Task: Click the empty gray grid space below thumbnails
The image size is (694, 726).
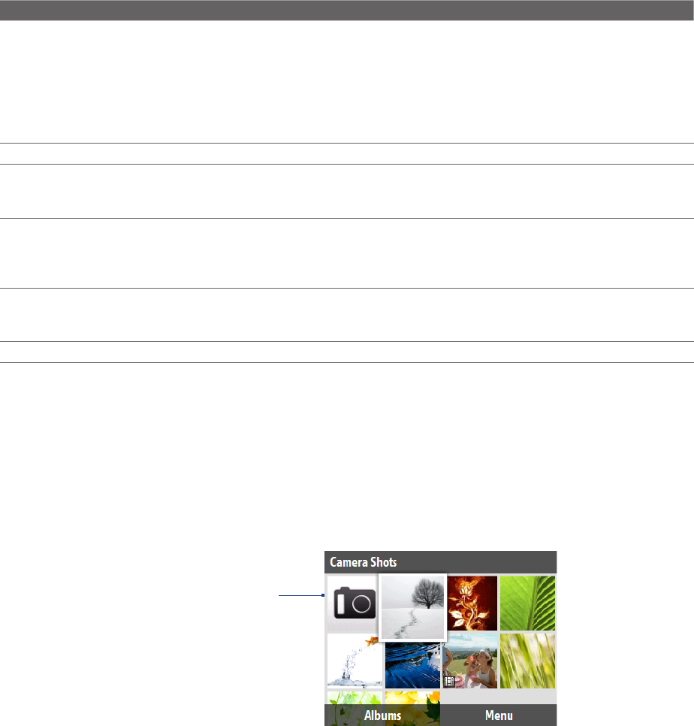Action: 499,697
